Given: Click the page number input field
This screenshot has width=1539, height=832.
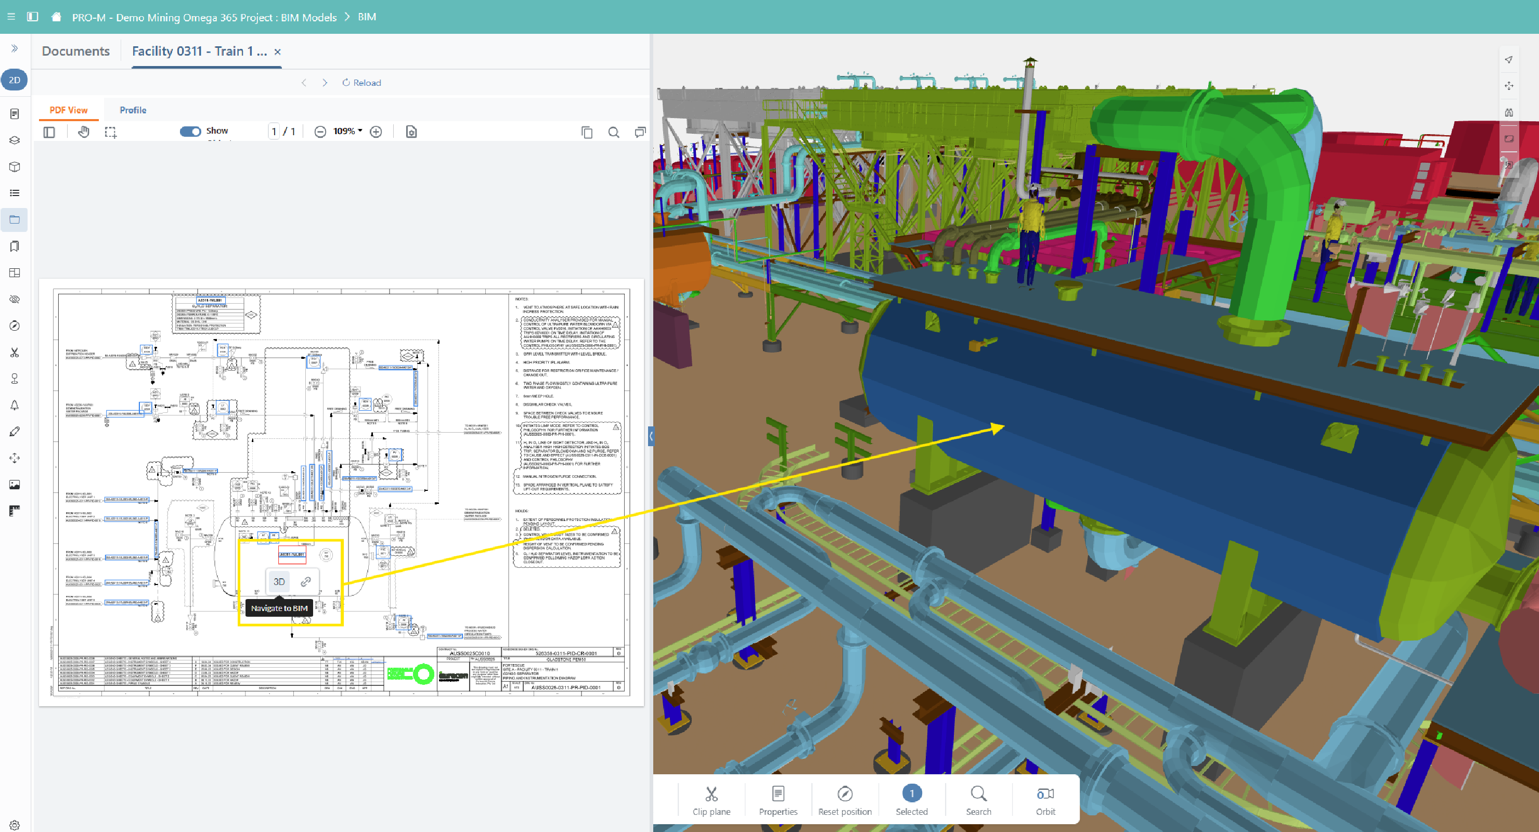Looking at the screenshot, I should click(274, 132).
